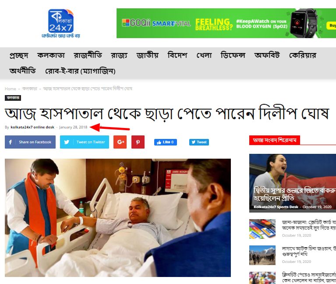Click the Facebook Like 0 button
This screenshot has width=336, height=284.
point(166,142)
